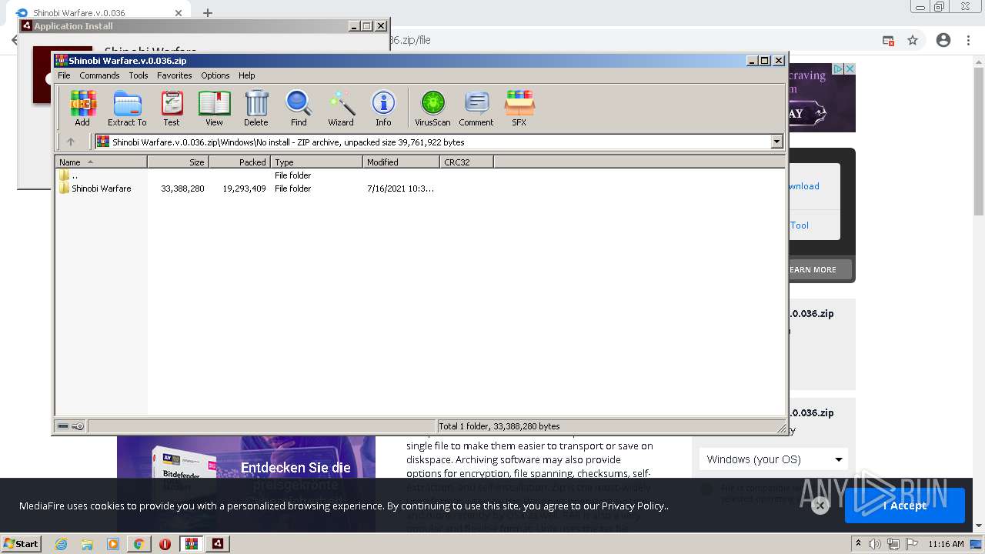Sort files by Name column
The image size is (985, 554).
(x=101, y=162)
